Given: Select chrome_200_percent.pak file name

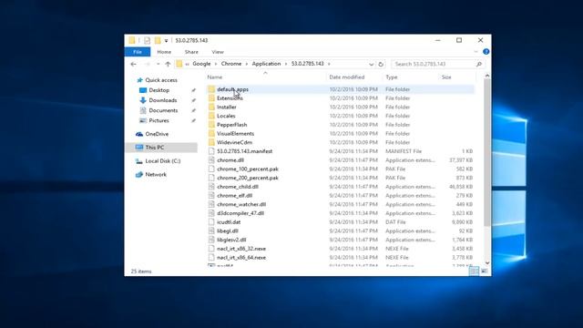Looking at the screenshot, I should pyautogui.click(x=248, y=178).
